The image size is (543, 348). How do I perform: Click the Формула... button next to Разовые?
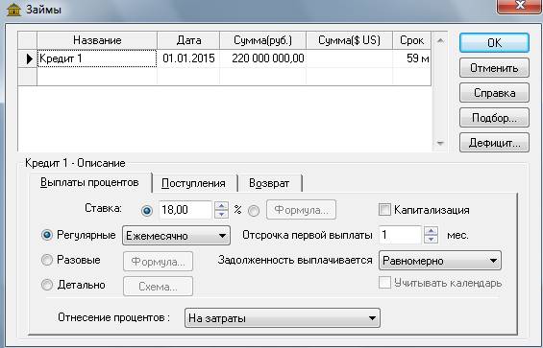coord(158,262)
